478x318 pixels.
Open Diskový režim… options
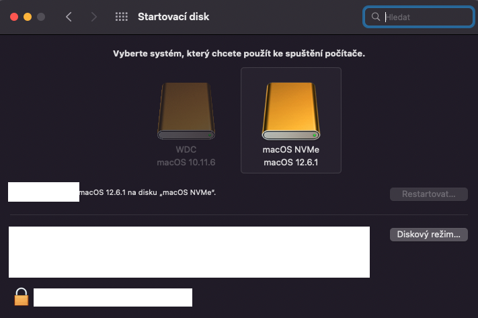428,235
